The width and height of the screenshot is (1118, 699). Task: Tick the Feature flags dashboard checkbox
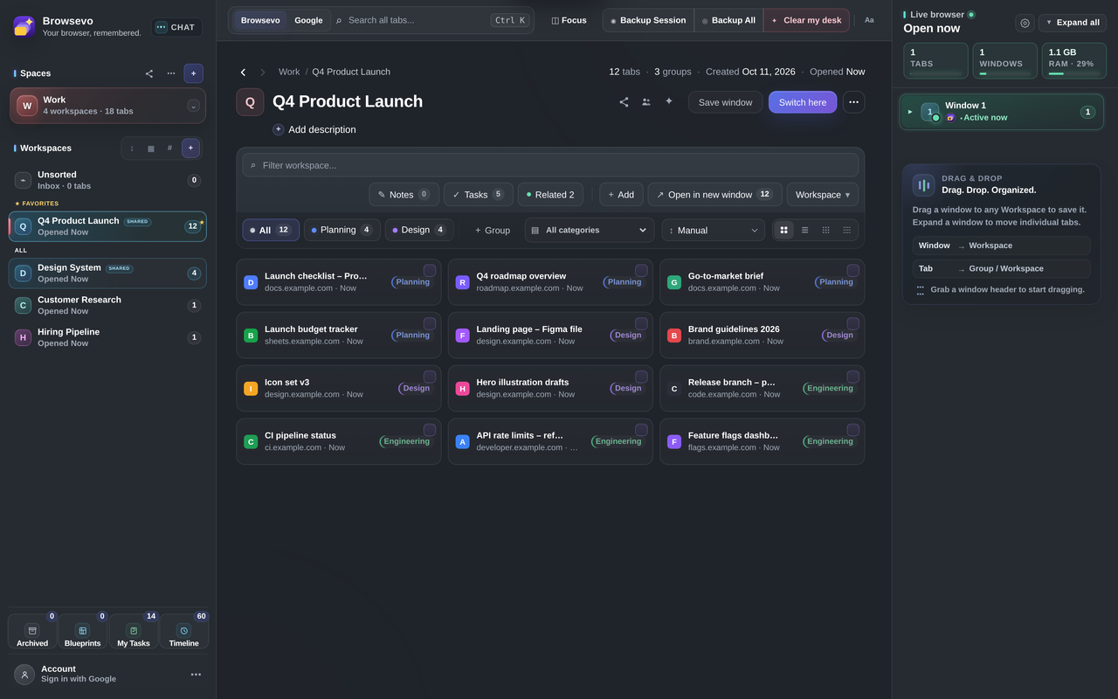(x=853, y=430)
